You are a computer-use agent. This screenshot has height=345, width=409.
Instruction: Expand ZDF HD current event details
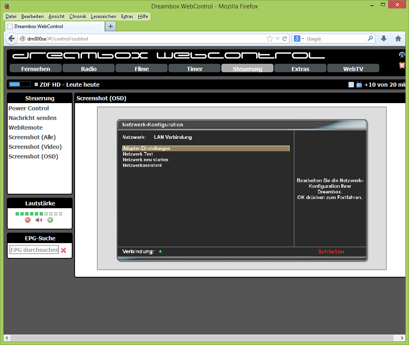pyautogui.click(x=36, y=84)
